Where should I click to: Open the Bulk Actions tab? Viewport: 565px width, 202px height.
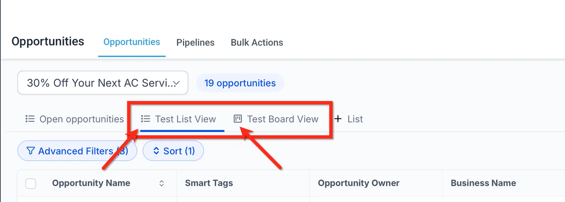coord(257,43)
